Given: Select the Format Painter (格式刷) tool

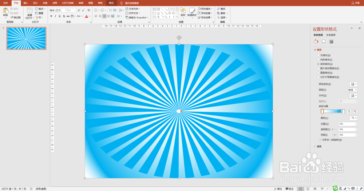Looking at the screenshot, I should (x=15, y=17).
